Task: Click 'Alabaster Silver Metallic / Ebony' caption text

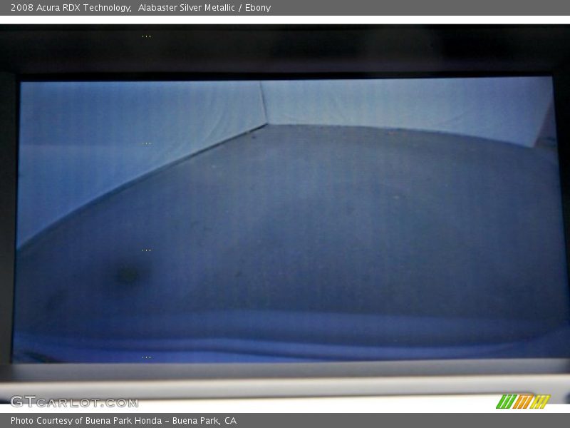Action: pyautogui.click(x=204, y=8)
